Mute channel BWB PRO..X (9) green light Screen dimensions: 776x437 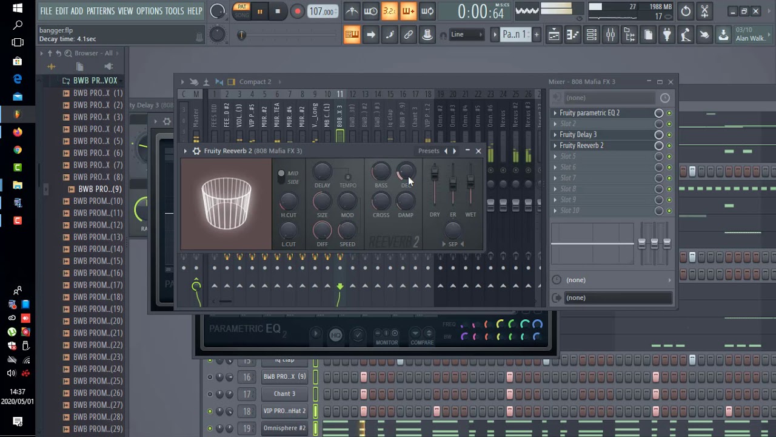click(x=210, y=377)
